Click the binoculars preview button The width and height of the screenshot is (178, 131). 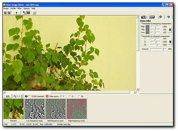pyautogui.click(x=7, y=96)
